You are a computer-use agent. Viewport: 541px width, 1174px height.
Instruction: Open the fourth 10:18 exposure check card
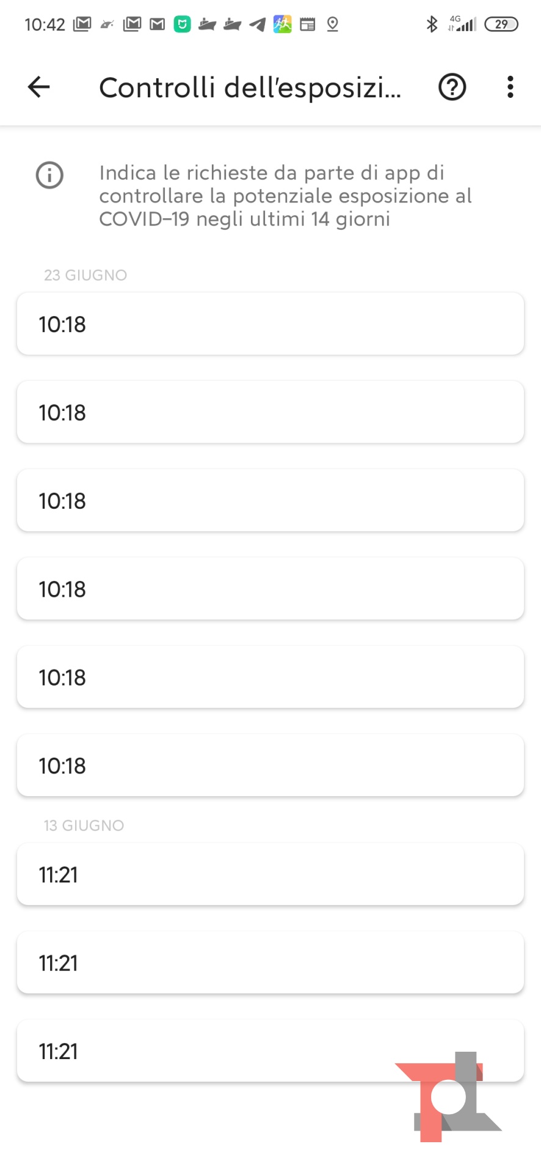click(270, 589)
